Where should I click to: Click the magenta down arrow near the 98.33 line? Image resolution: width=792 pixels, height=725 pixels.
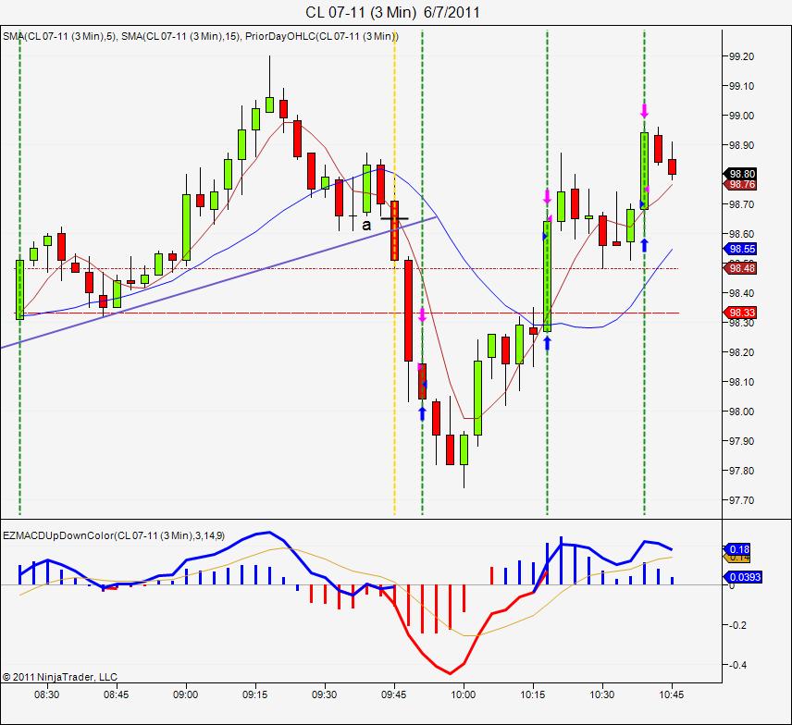[422, 316]
